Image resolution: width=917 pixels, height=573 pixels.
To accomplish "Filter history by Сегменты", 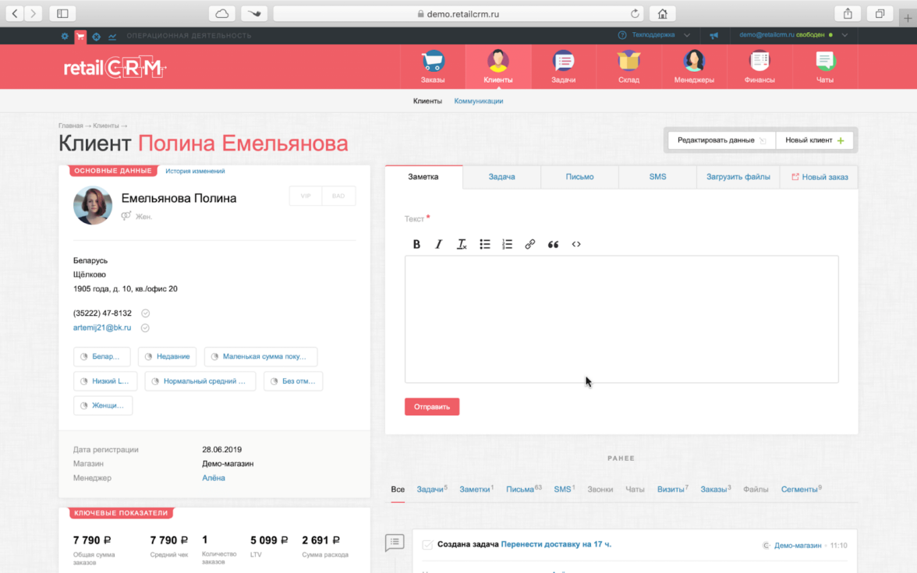I will click(802, 490).
